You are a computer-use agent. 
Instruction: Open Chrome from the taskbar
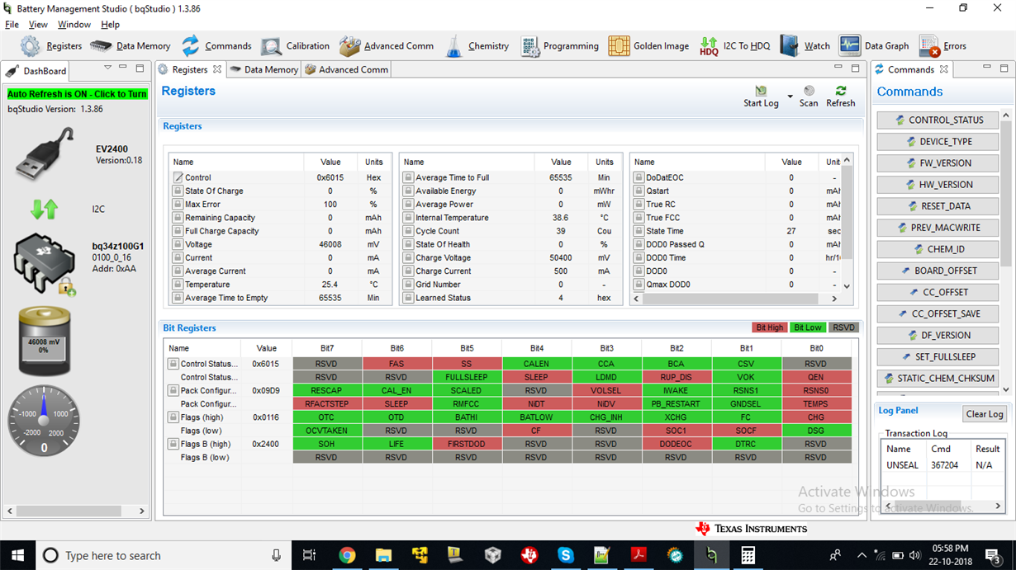[347, 555]
